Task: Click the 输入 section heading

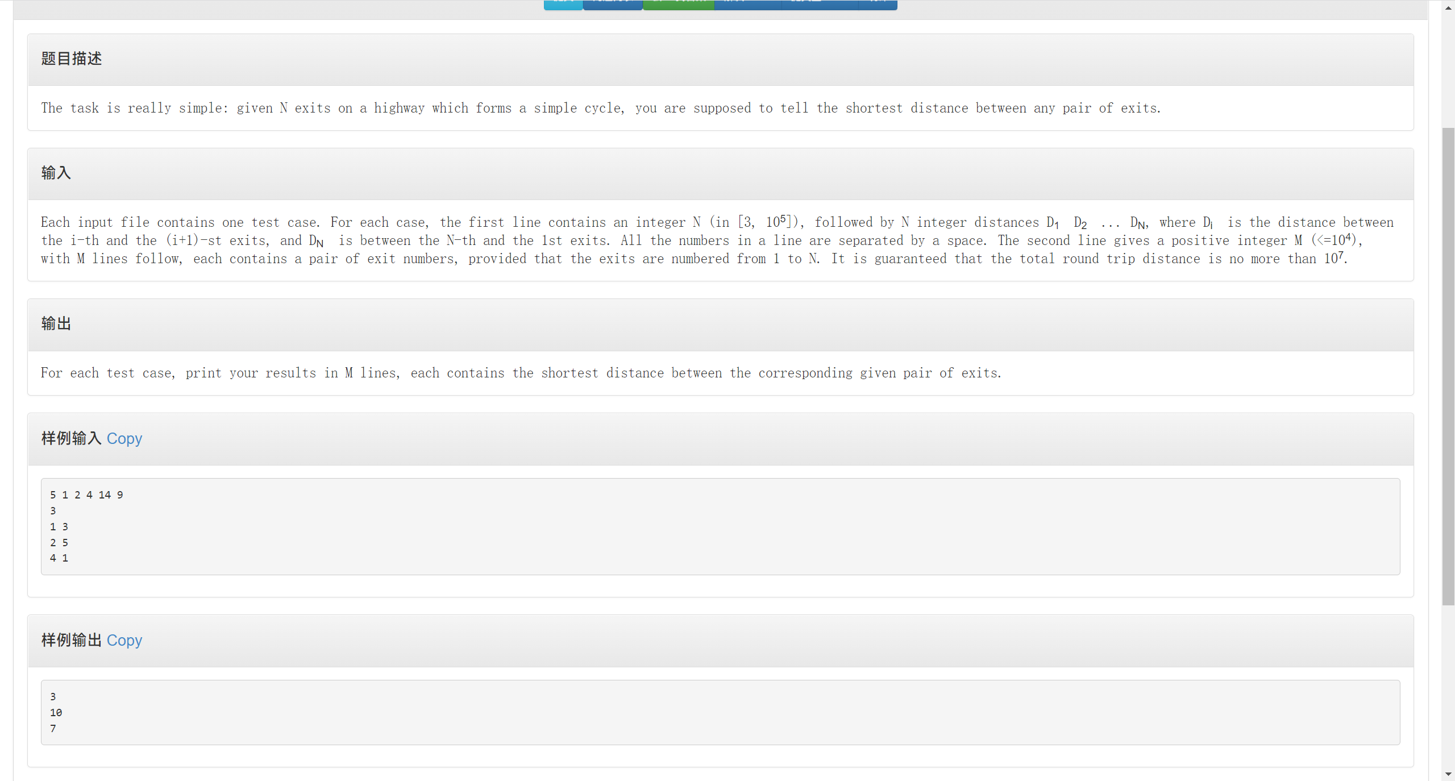Action: point(56,173)
